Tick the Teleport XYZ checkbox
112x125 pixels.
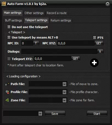pos(9,59)
